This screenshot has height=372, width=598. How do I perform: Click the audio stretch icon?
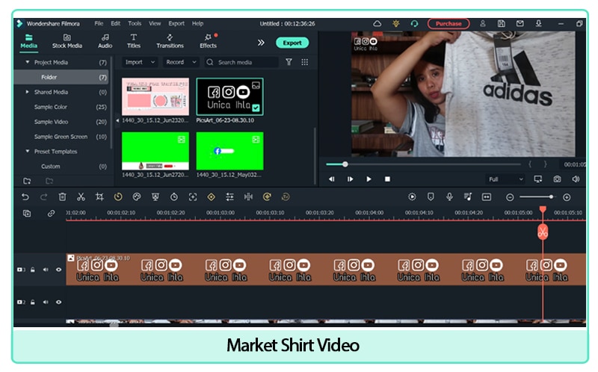coord(248,197)
